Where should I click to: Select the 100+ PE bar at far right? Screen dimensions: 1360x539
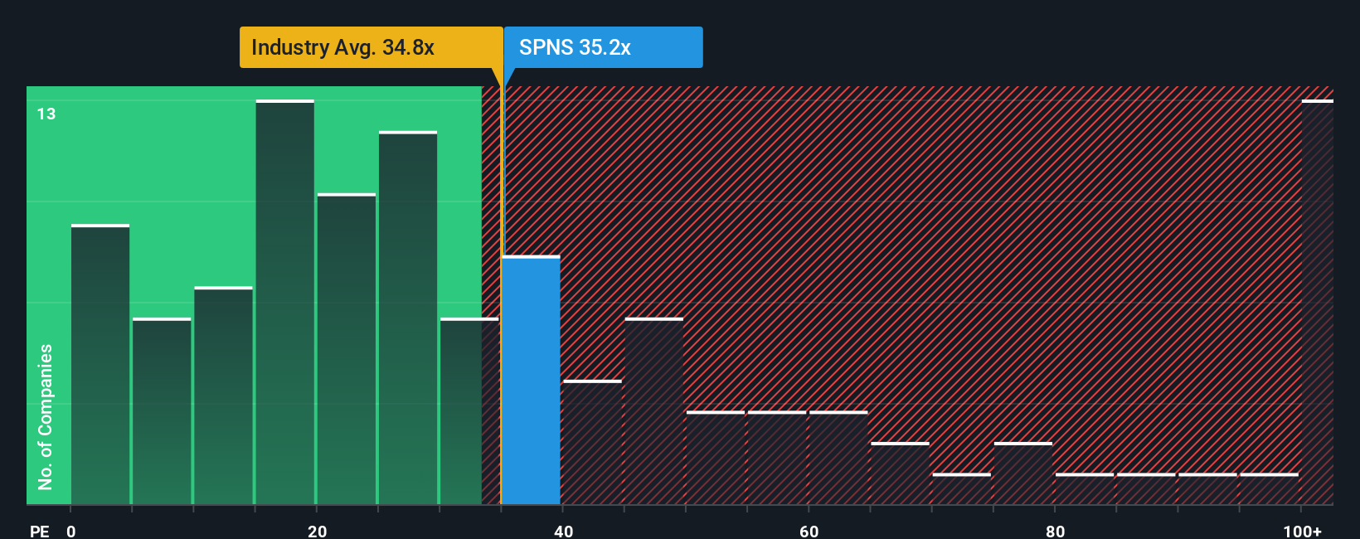click(1317, 302)
